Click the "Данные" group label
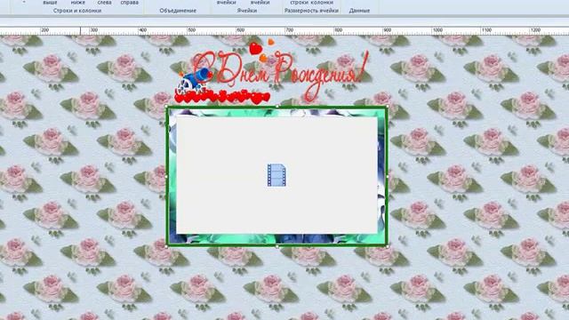 pos(359,11)
